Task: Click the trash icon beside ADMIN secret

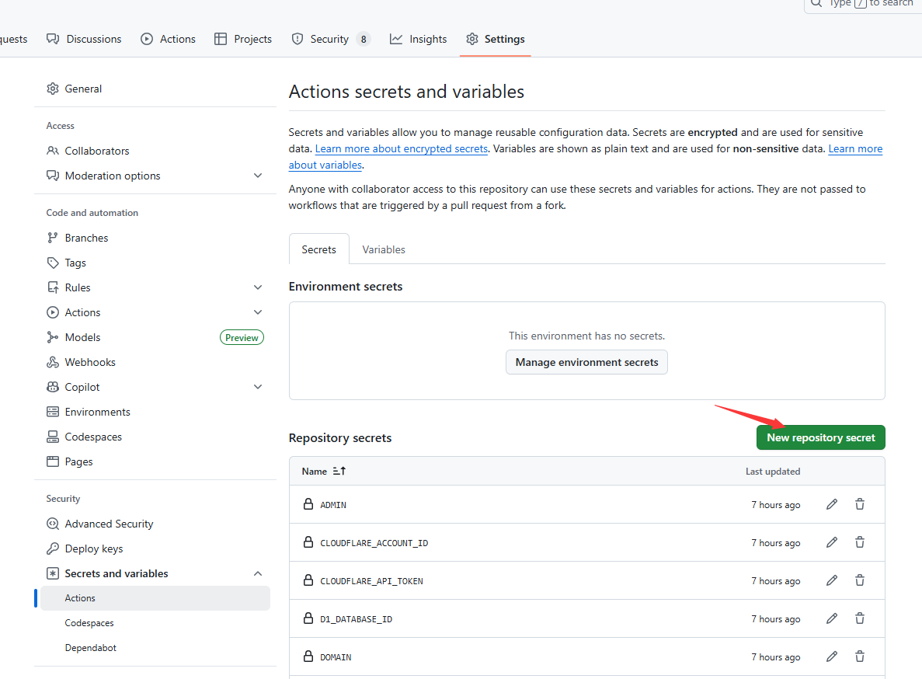Action: [x=860, y=504]
